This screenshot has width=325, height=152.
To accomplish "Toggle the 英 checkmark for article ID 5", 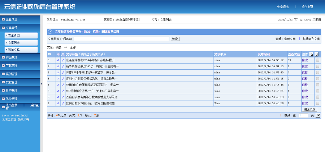I will pos(63,79).
